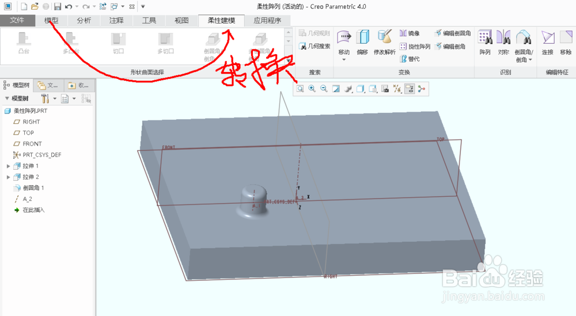Switch to the folder browser navigator tab
This screenshot has width=576, height=316.
48,85
